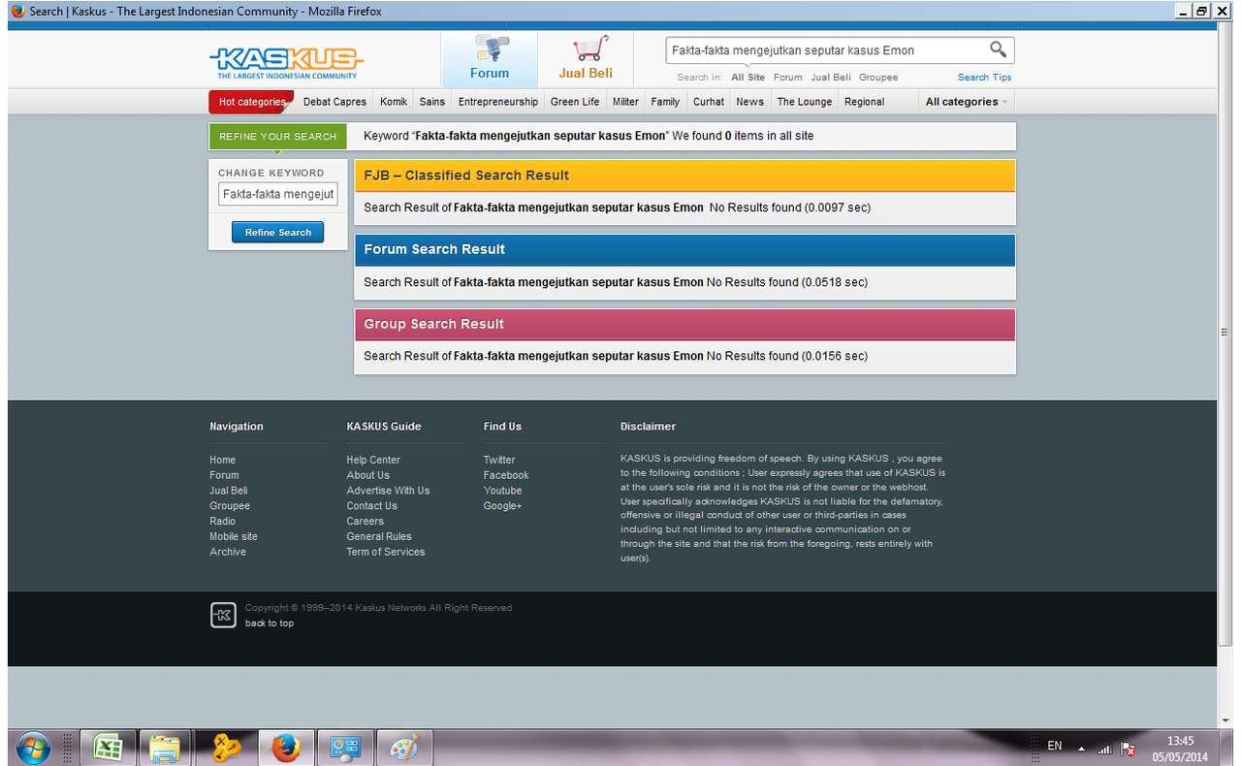Click the EN language indicator
The image size is (1241, 766).
click(x=1055, y=747)
